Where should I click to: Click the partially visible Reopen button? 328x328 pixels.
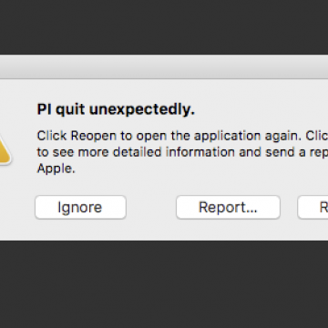[313, 207]
